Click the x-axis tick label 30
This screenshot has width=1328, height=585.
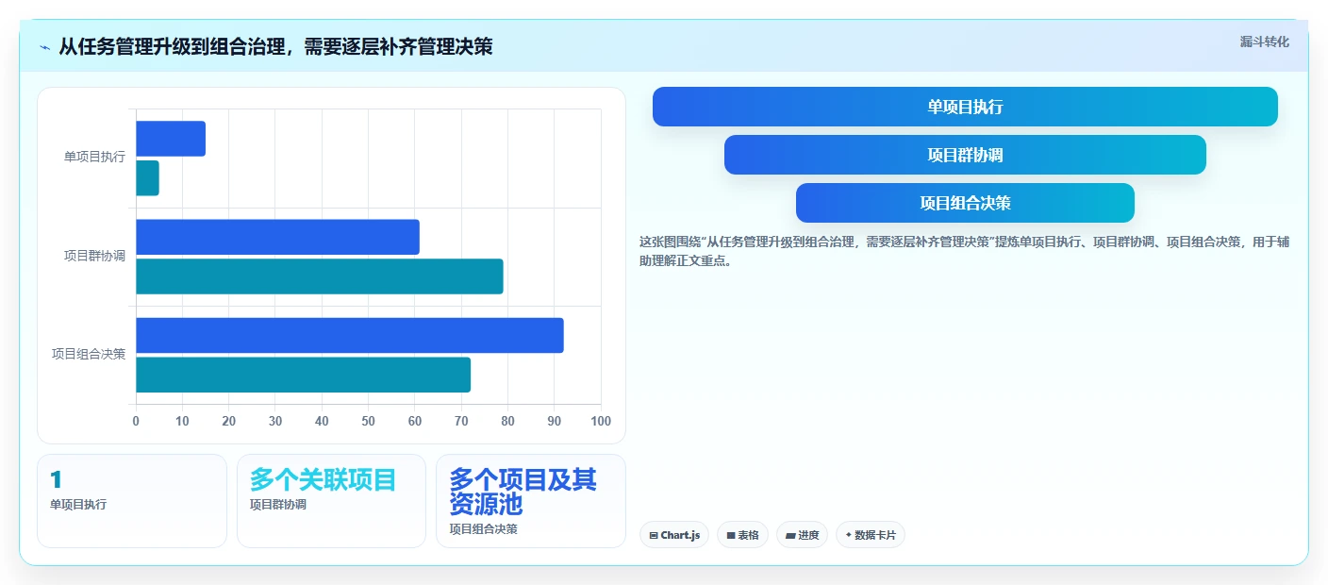[275, 421]
